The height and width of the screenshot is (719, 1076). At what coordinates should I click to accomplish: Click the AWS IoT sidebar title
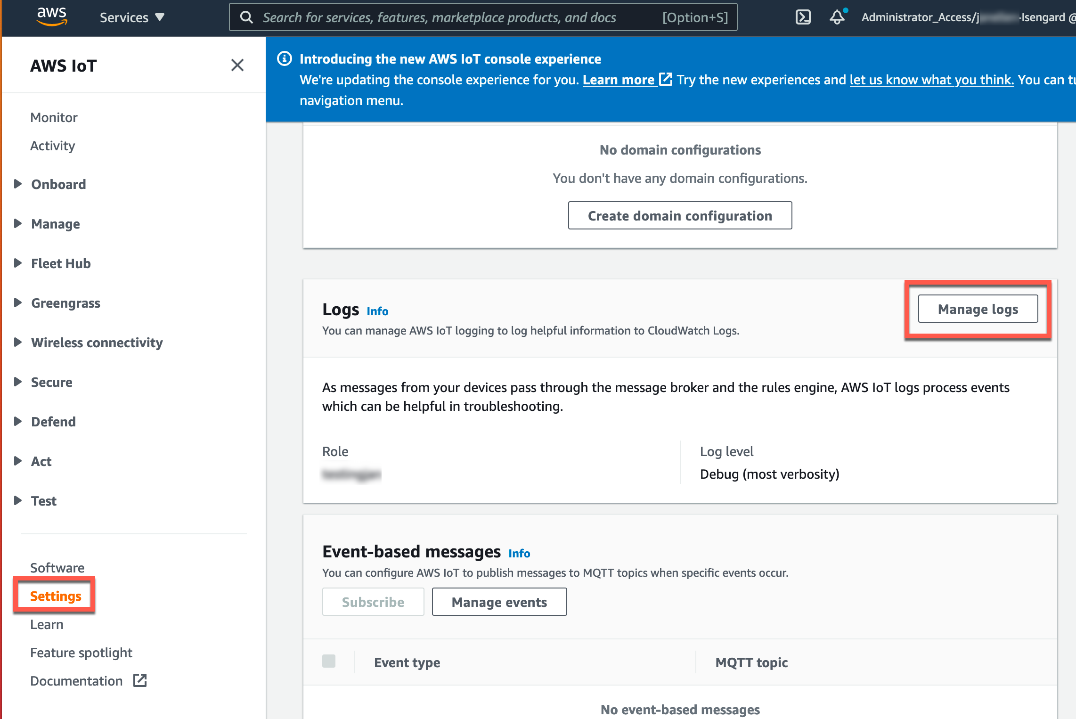(64, 65)
